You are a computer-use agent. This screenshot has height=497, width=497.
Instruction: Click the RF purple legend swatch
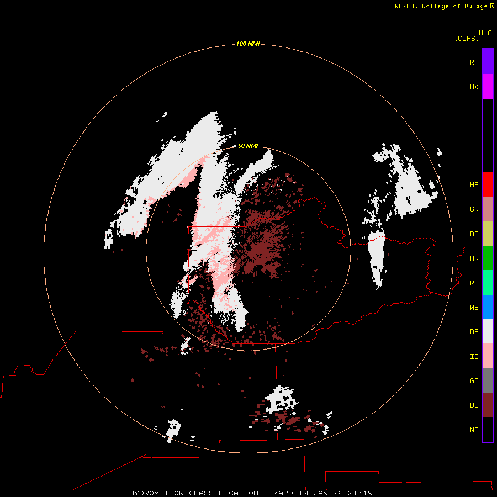pos(488,62)
